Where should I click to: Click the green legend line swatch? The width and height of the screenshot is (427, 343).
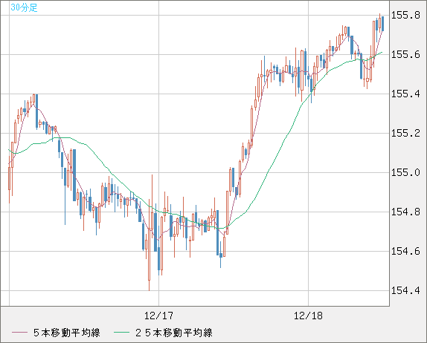click(x=121, y=333)
